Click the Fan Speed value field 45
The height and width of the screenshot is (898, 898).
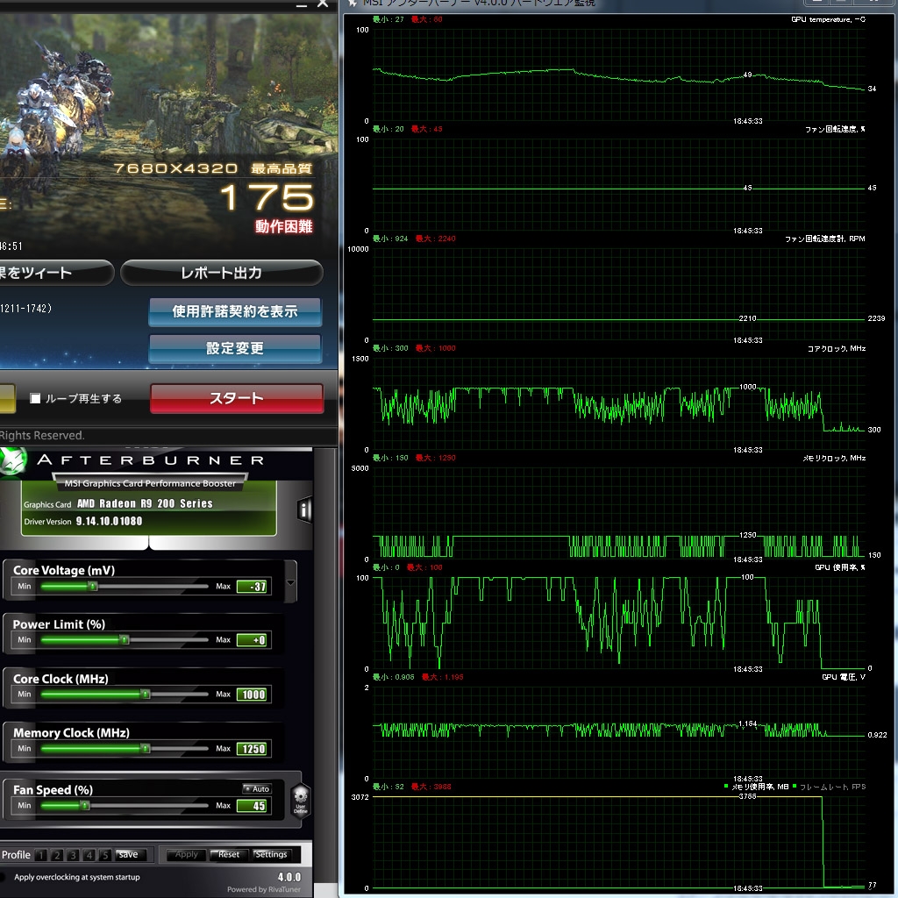252,806
